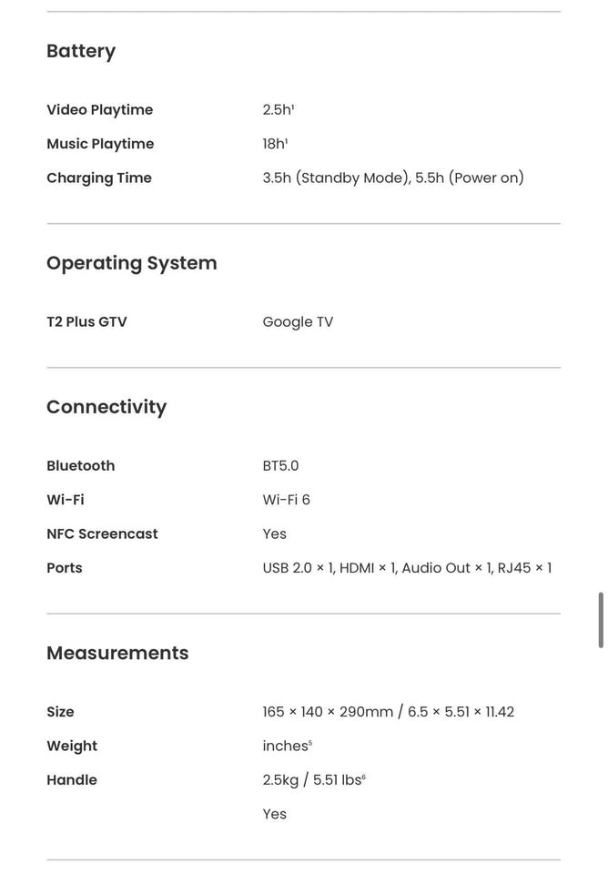
Task: Select the NFC Screencast label
Action: (x=102, y=534)
